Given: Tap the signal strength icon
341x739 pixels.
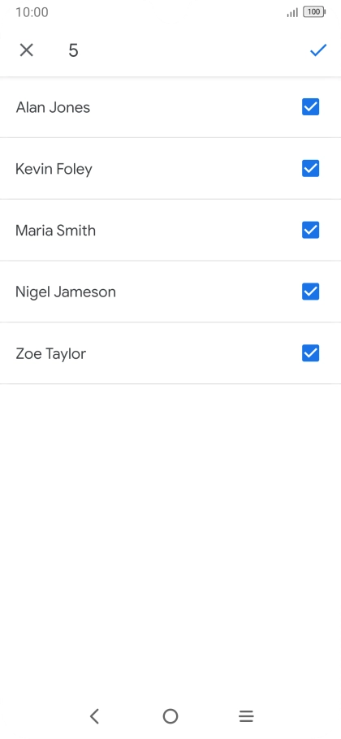Looking at the screenshot, I should tap(292, 13).
